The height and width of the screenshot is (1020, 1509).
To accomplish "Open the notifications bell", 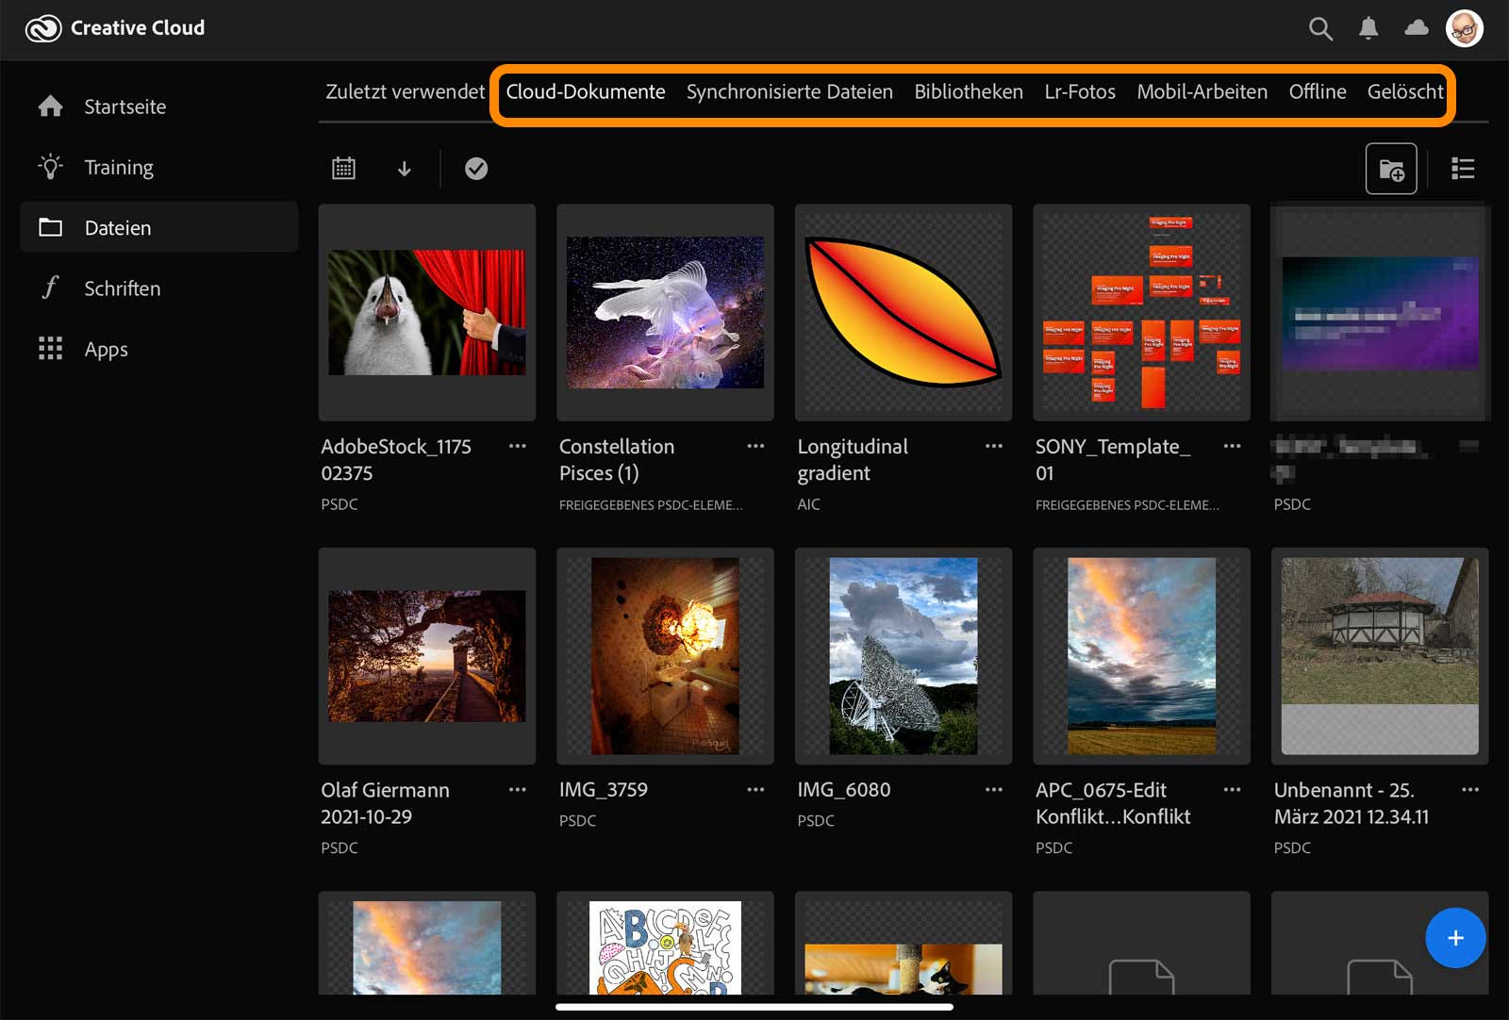I will pyautogui.click(x=1368, y=29).
